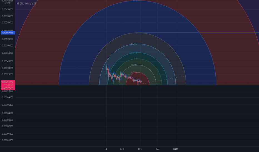Screen dimensions: 259x152
Task: Select the 1.618 Fib circle label at top
Action: click(134, 1)
